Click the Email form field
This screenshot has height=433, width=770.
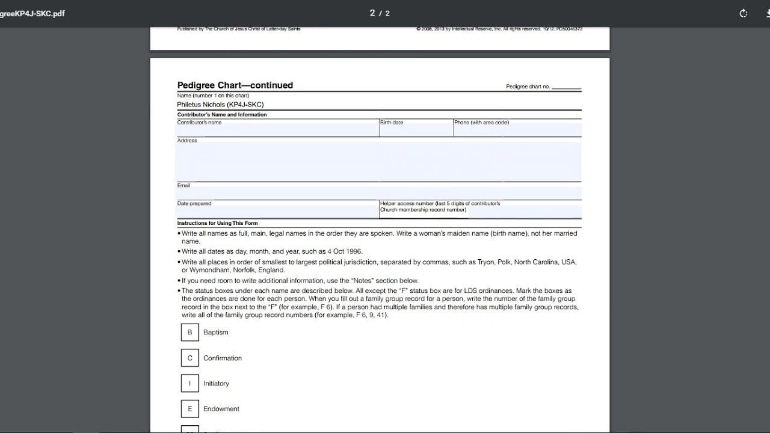pos(379,193)
